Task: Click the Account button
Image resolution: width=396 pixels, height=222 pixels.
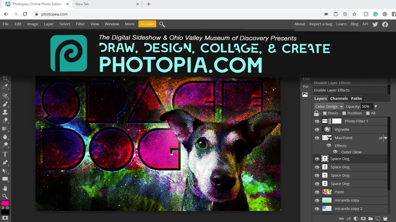Action: pos(147,24)
